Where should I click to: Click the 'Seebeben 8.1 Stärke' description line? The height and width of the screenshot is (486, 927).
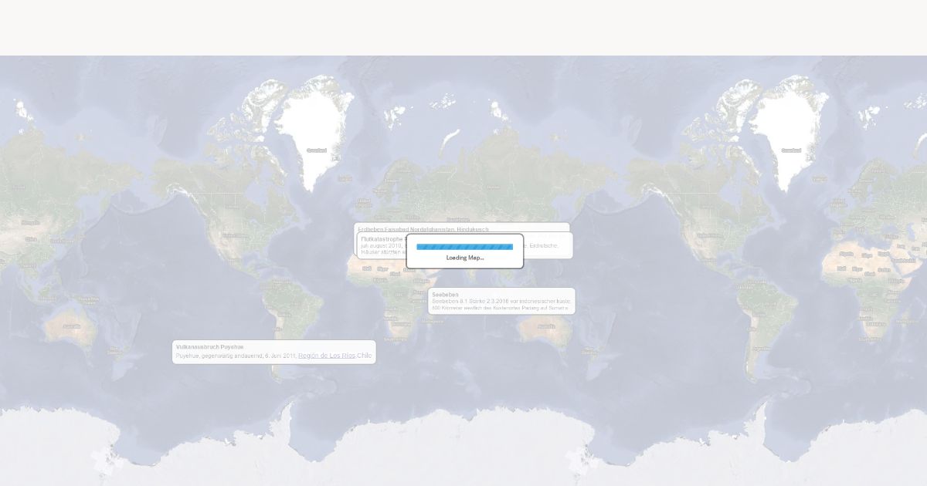point(501,301)
